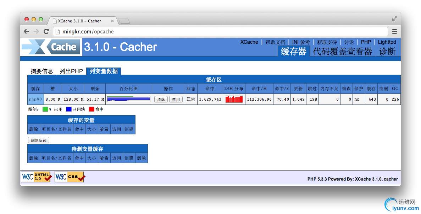421x214 pixels.
Task: Click the 3,629,743 hits value
Action: point(210,99)
